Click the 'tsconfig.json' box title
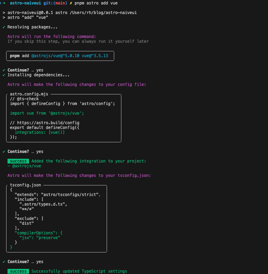Screen dimensions: 268x274 tap(26, 185)
